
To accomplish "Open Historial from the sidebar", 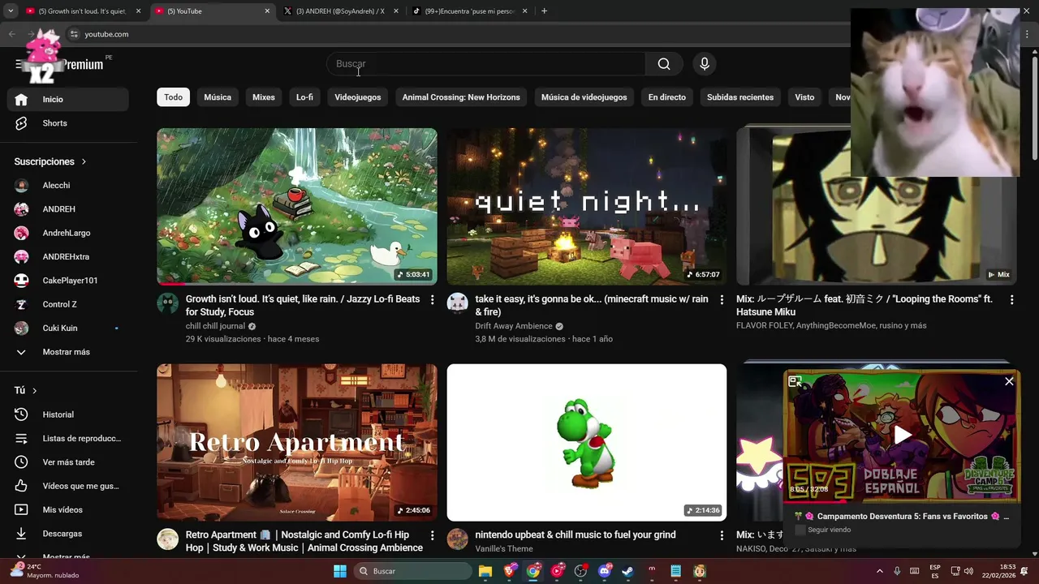I will [68, 414].
